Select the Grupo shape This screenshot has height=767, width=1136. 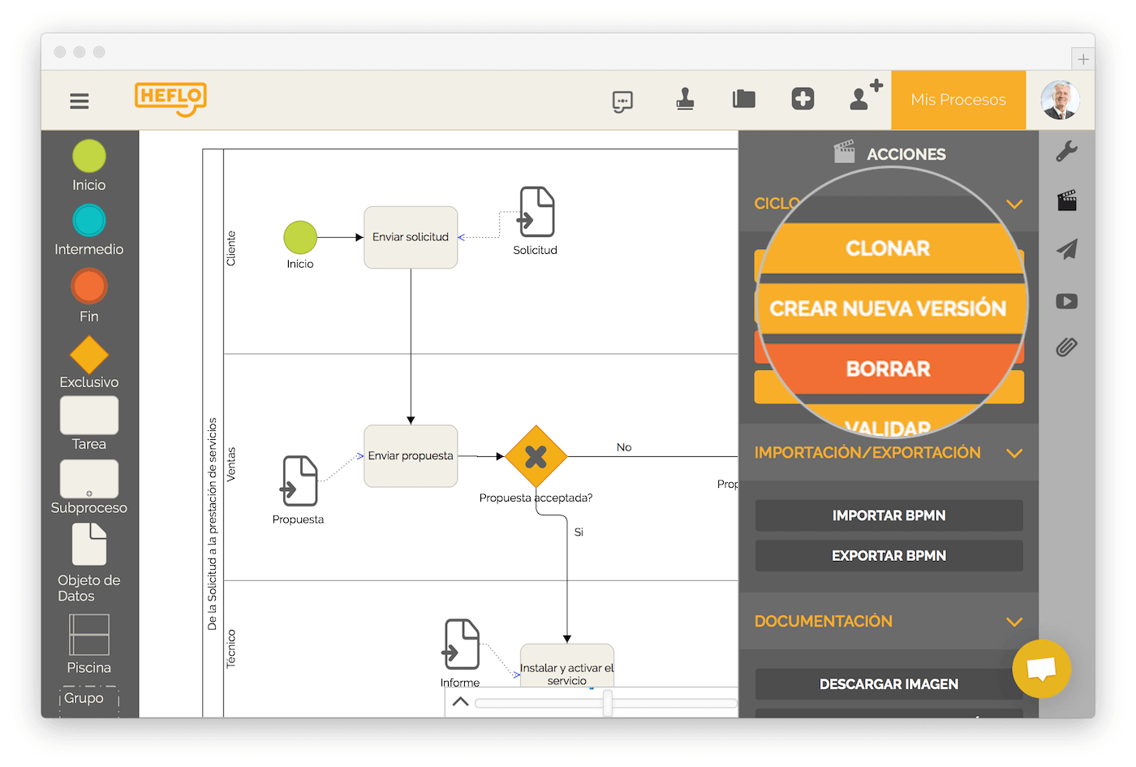click(x=89, y=701)
